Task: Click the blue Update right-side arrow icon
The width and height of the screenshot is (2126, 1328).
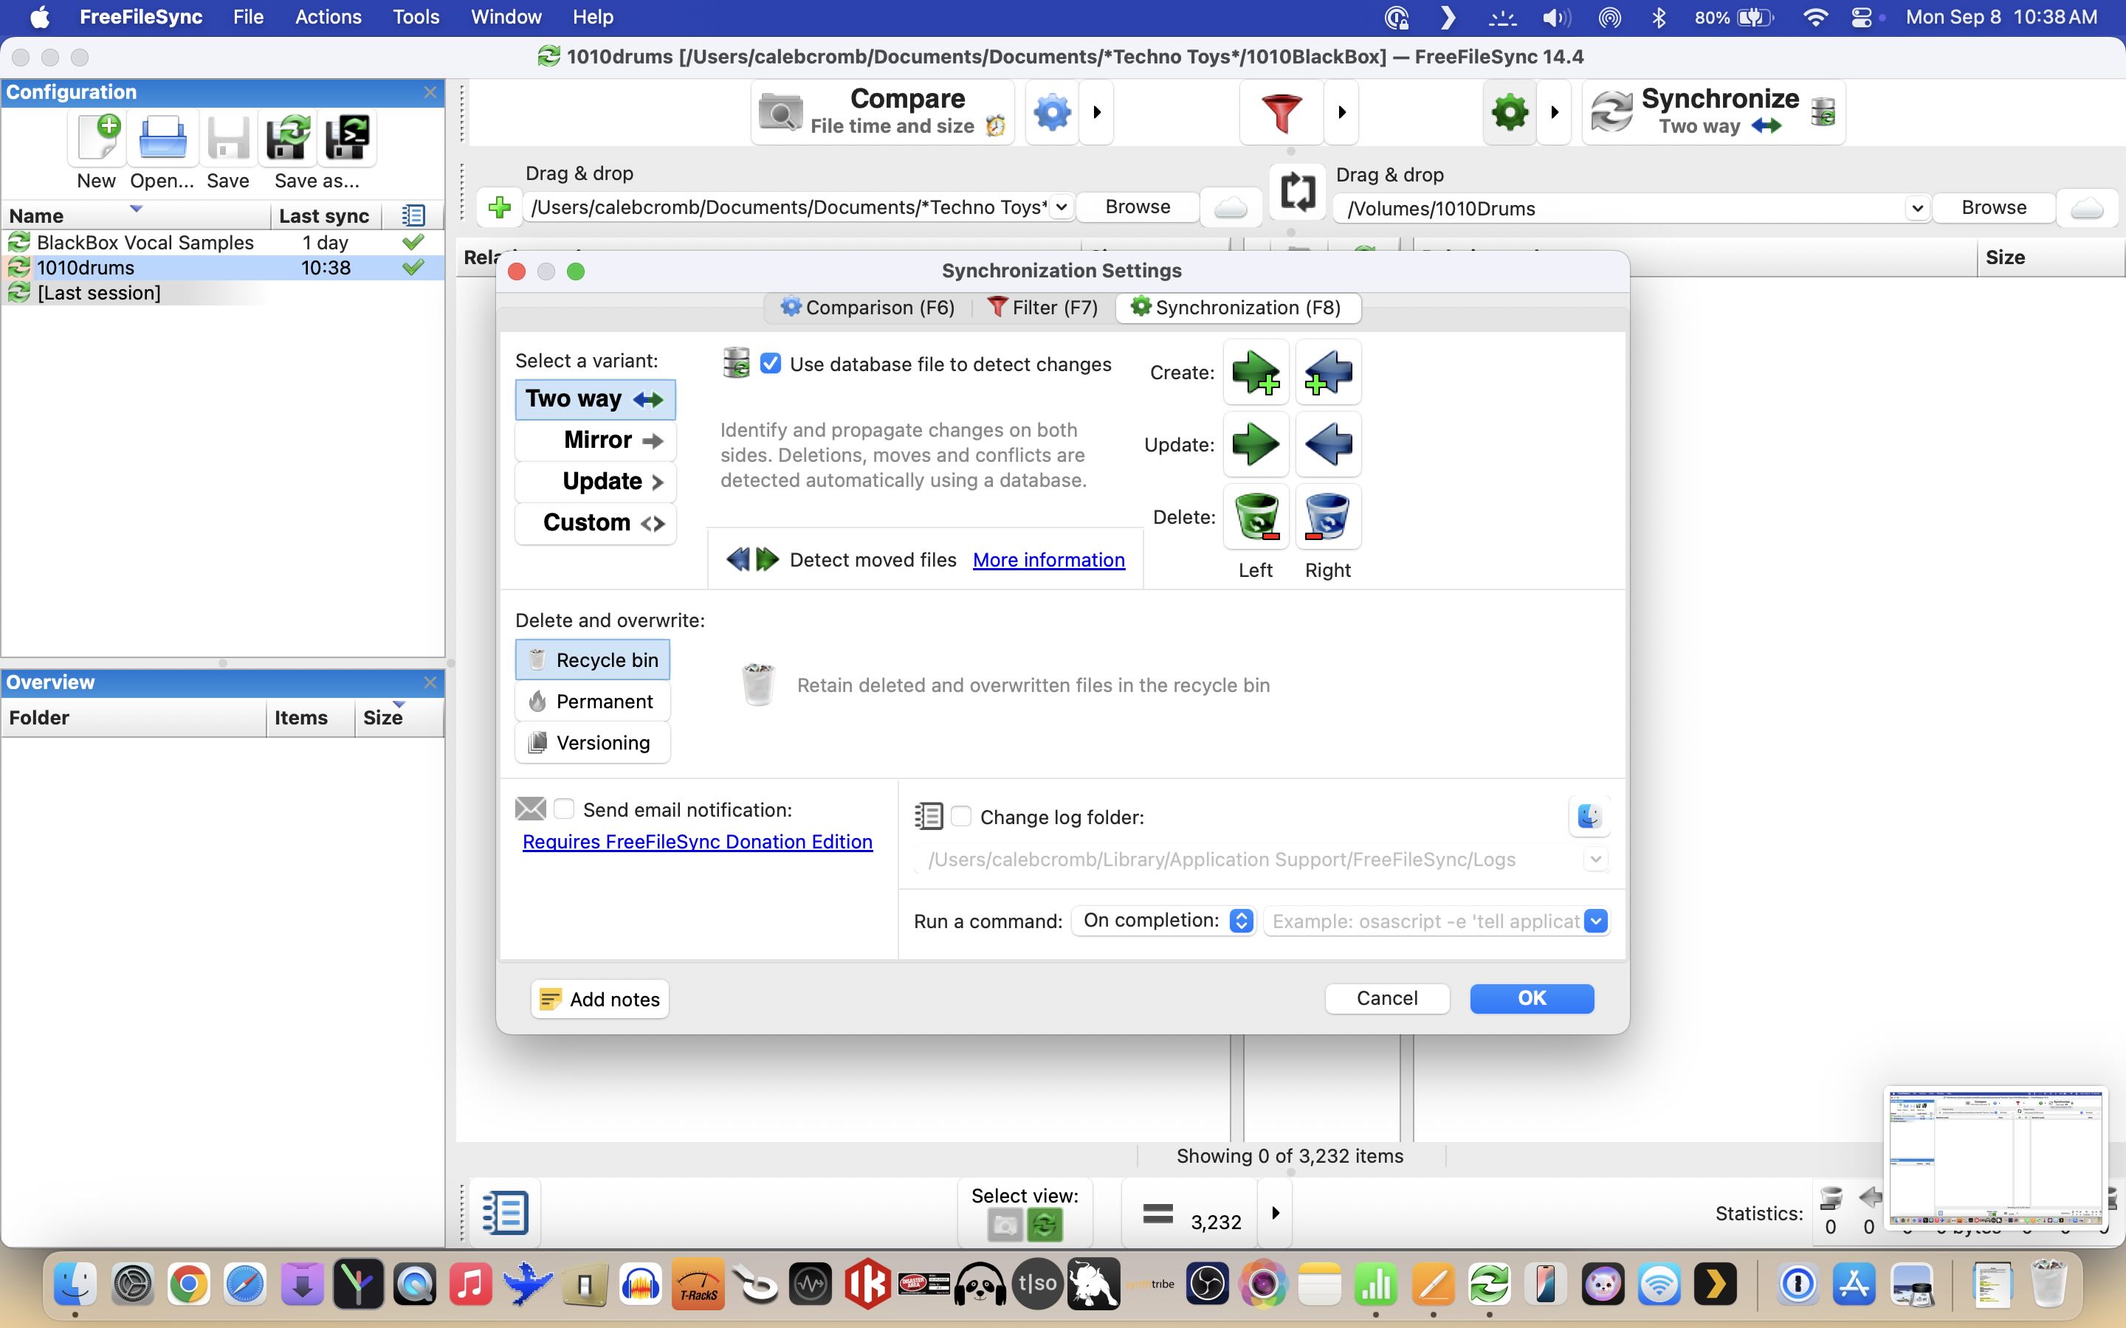Action: [x=1327, y=444]
